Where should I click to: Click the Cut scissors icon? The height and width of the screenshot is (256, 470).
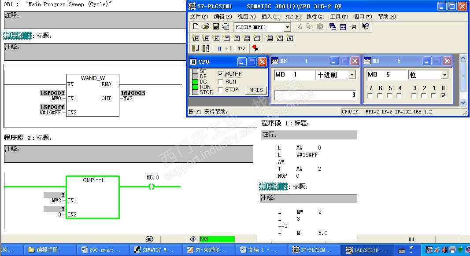[300, 27]
